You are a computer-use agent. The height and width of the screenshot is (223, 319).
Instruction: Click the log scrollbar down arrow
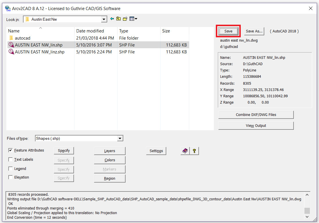click(x=307, y=217)
